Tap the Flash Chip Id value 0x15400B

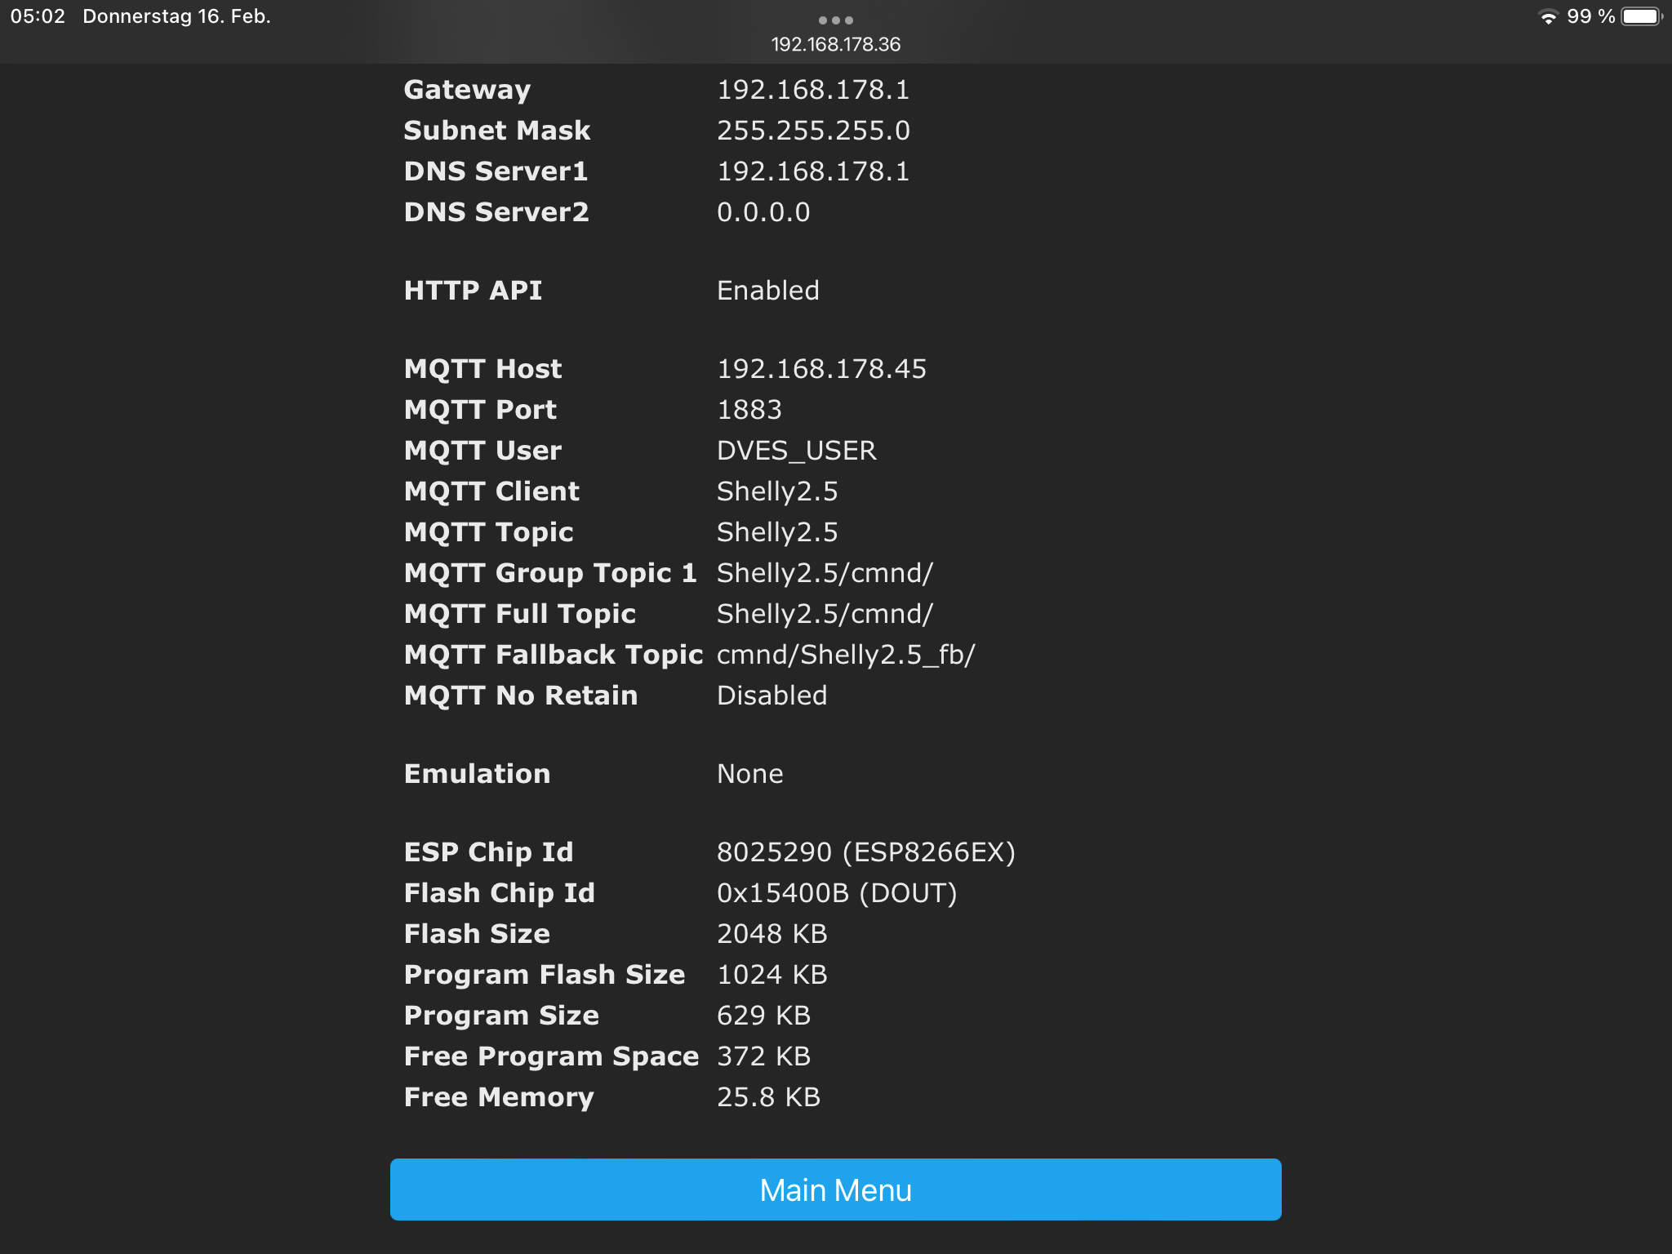[836, 893]
